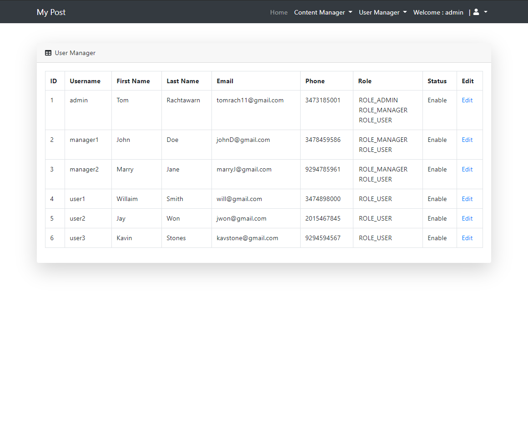Viewport: 528px width, 433px height.
Task: Click Enable status in user3 row
Action: [437, 238]
